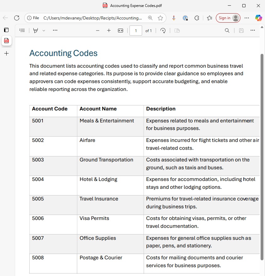Save the PDF document
The image size is (265, 276).
pyautogui.click(x=241, y=31)
